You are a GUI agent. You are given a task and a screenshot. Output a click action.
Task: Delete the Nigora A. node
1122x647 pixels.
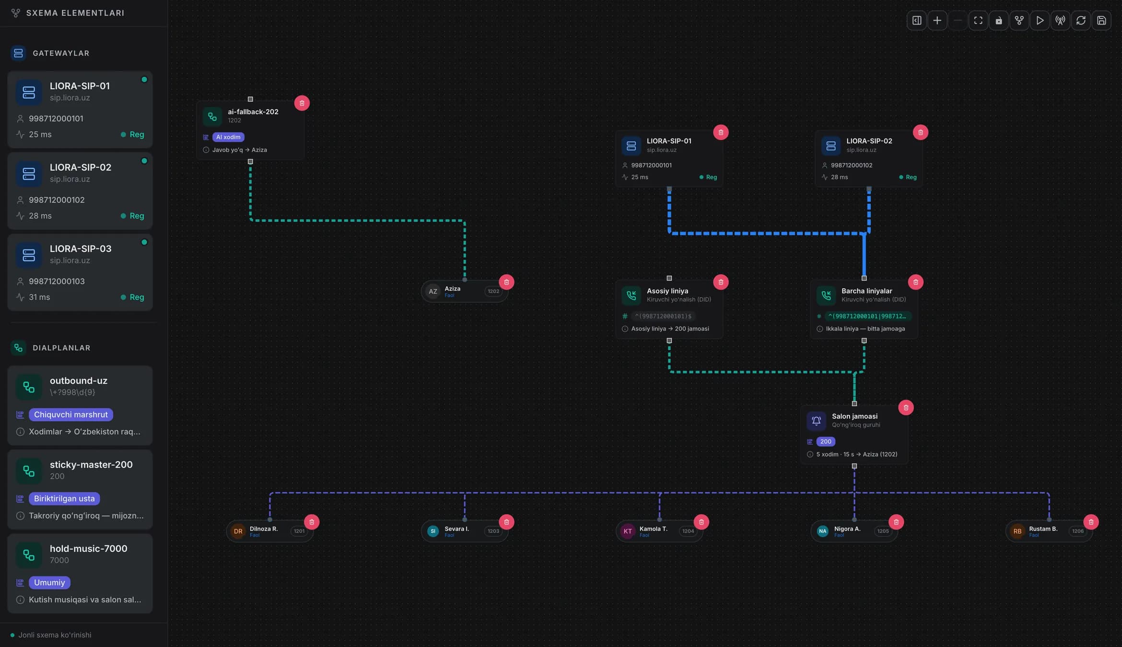pos(896,522)
